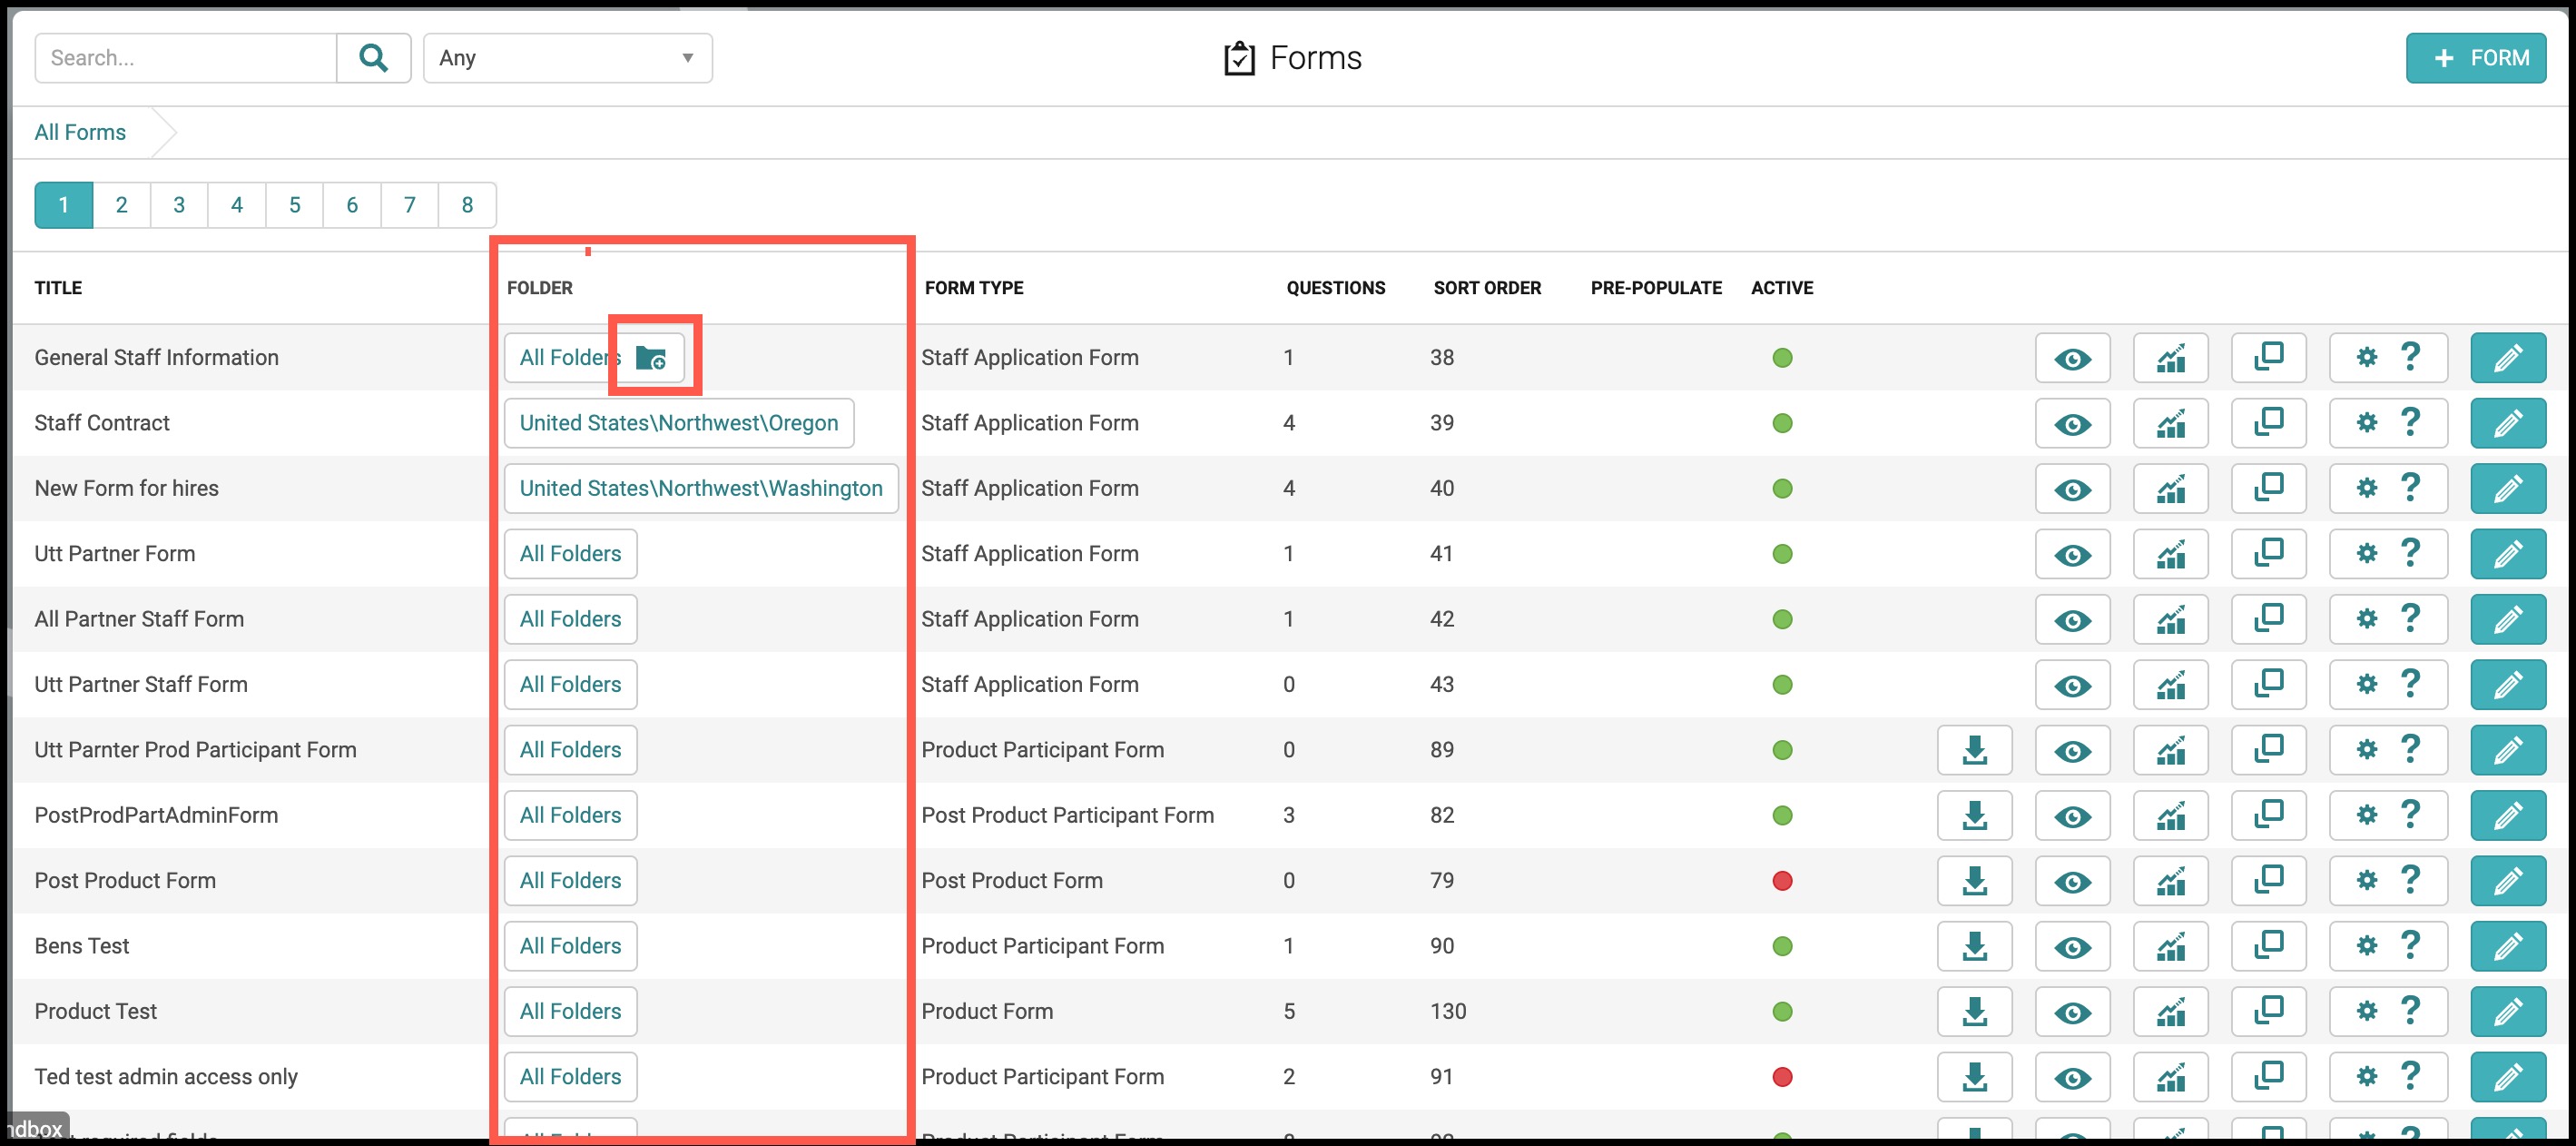This screenshot has width=2576, height=1146.
Task: Click the + FORM button
Action: 2476,58
